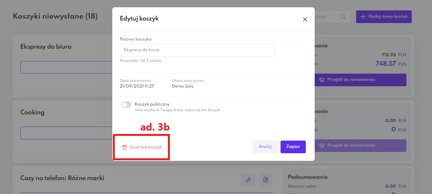Select the Cooking basket title
Image resolution: width=432 pixels, height=194 pixels.
(x=32, y=112)
